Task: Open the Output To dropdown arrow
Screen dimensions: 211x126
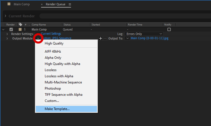Action: 127,38
